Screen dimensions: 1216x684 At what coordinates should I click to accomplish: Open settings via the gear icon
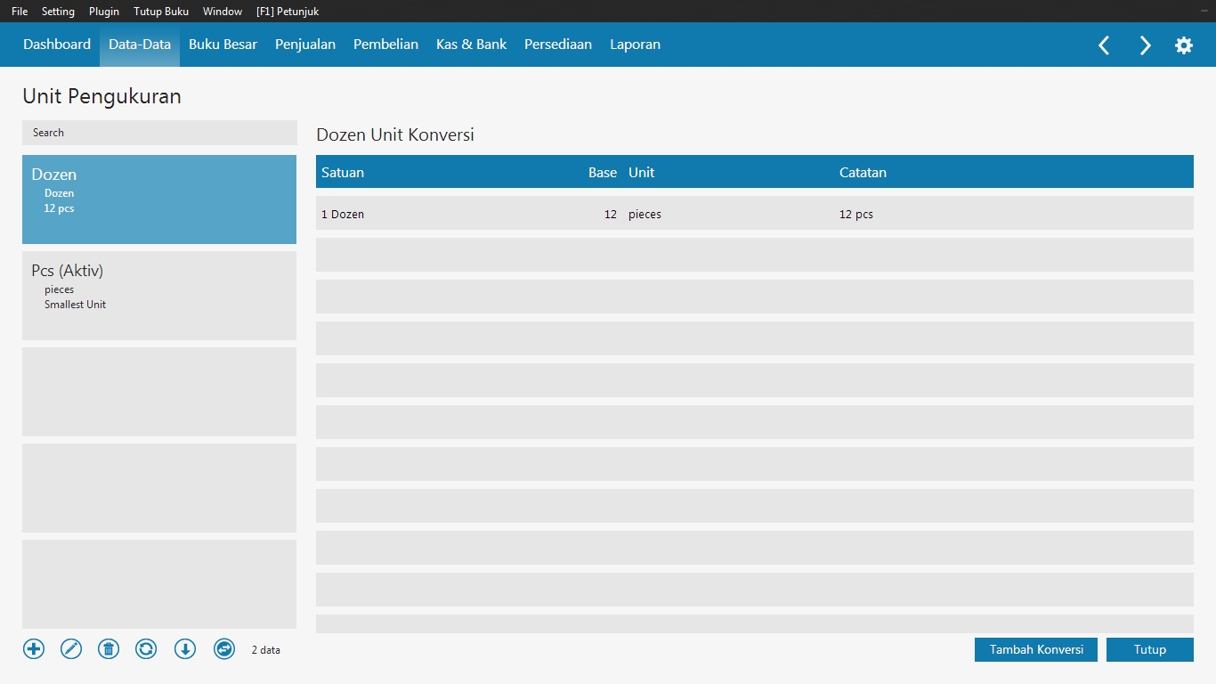tap(1184, 45)
